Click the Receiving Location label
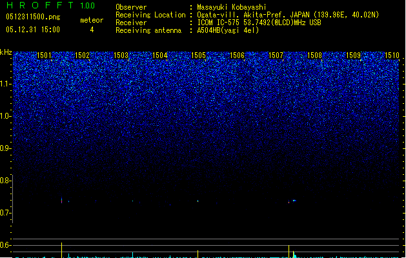 point(150,15)
